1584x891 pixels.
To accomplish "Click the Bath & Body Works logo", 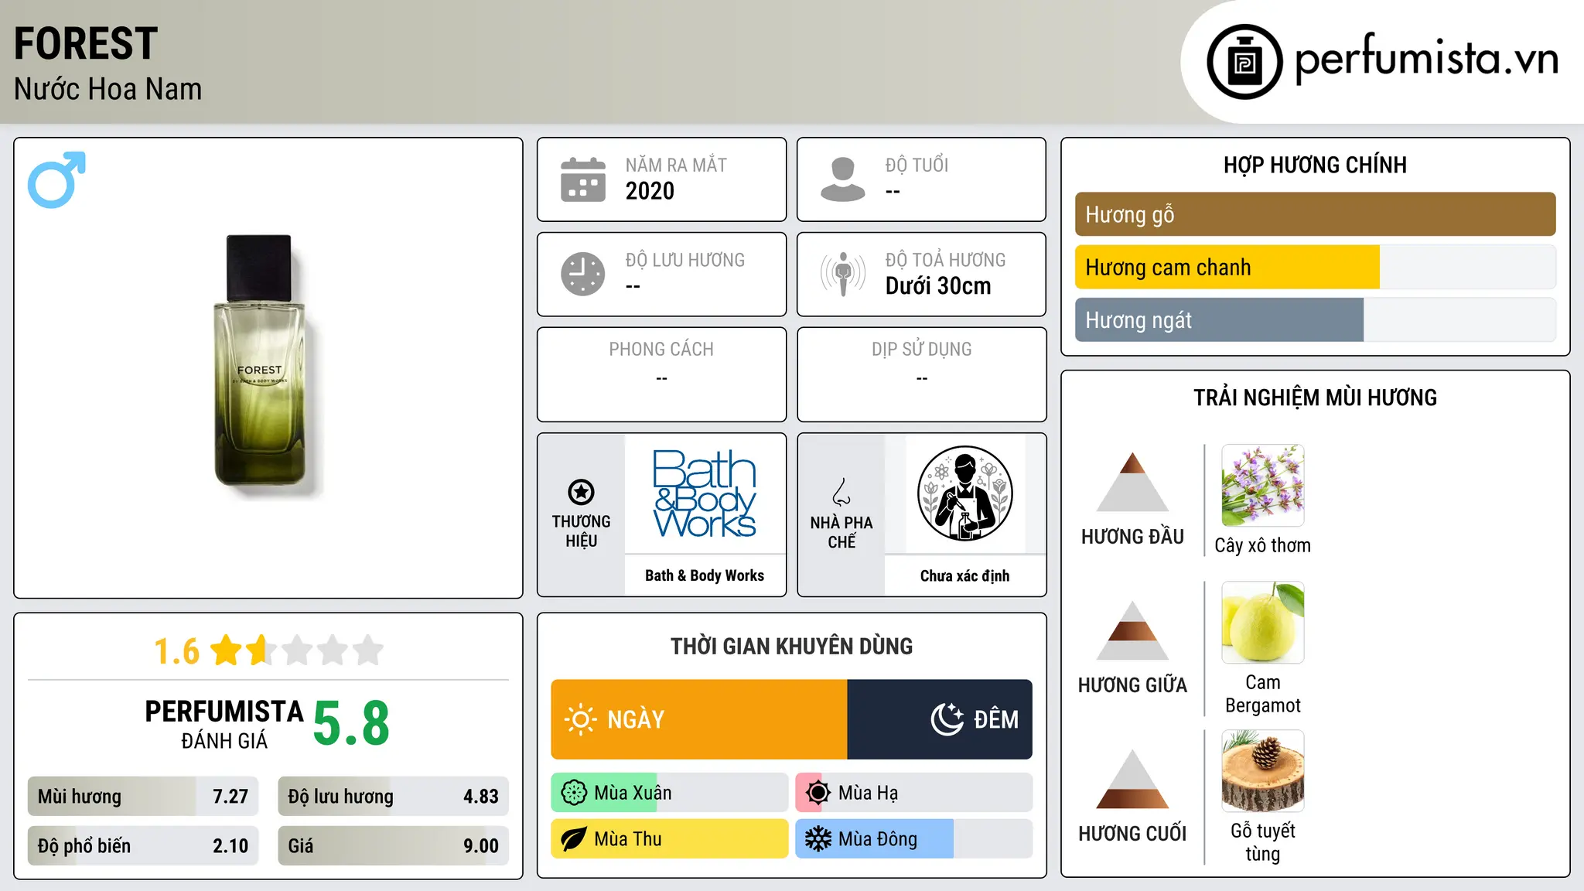I will pyautogui.click(x=705, y=493).
